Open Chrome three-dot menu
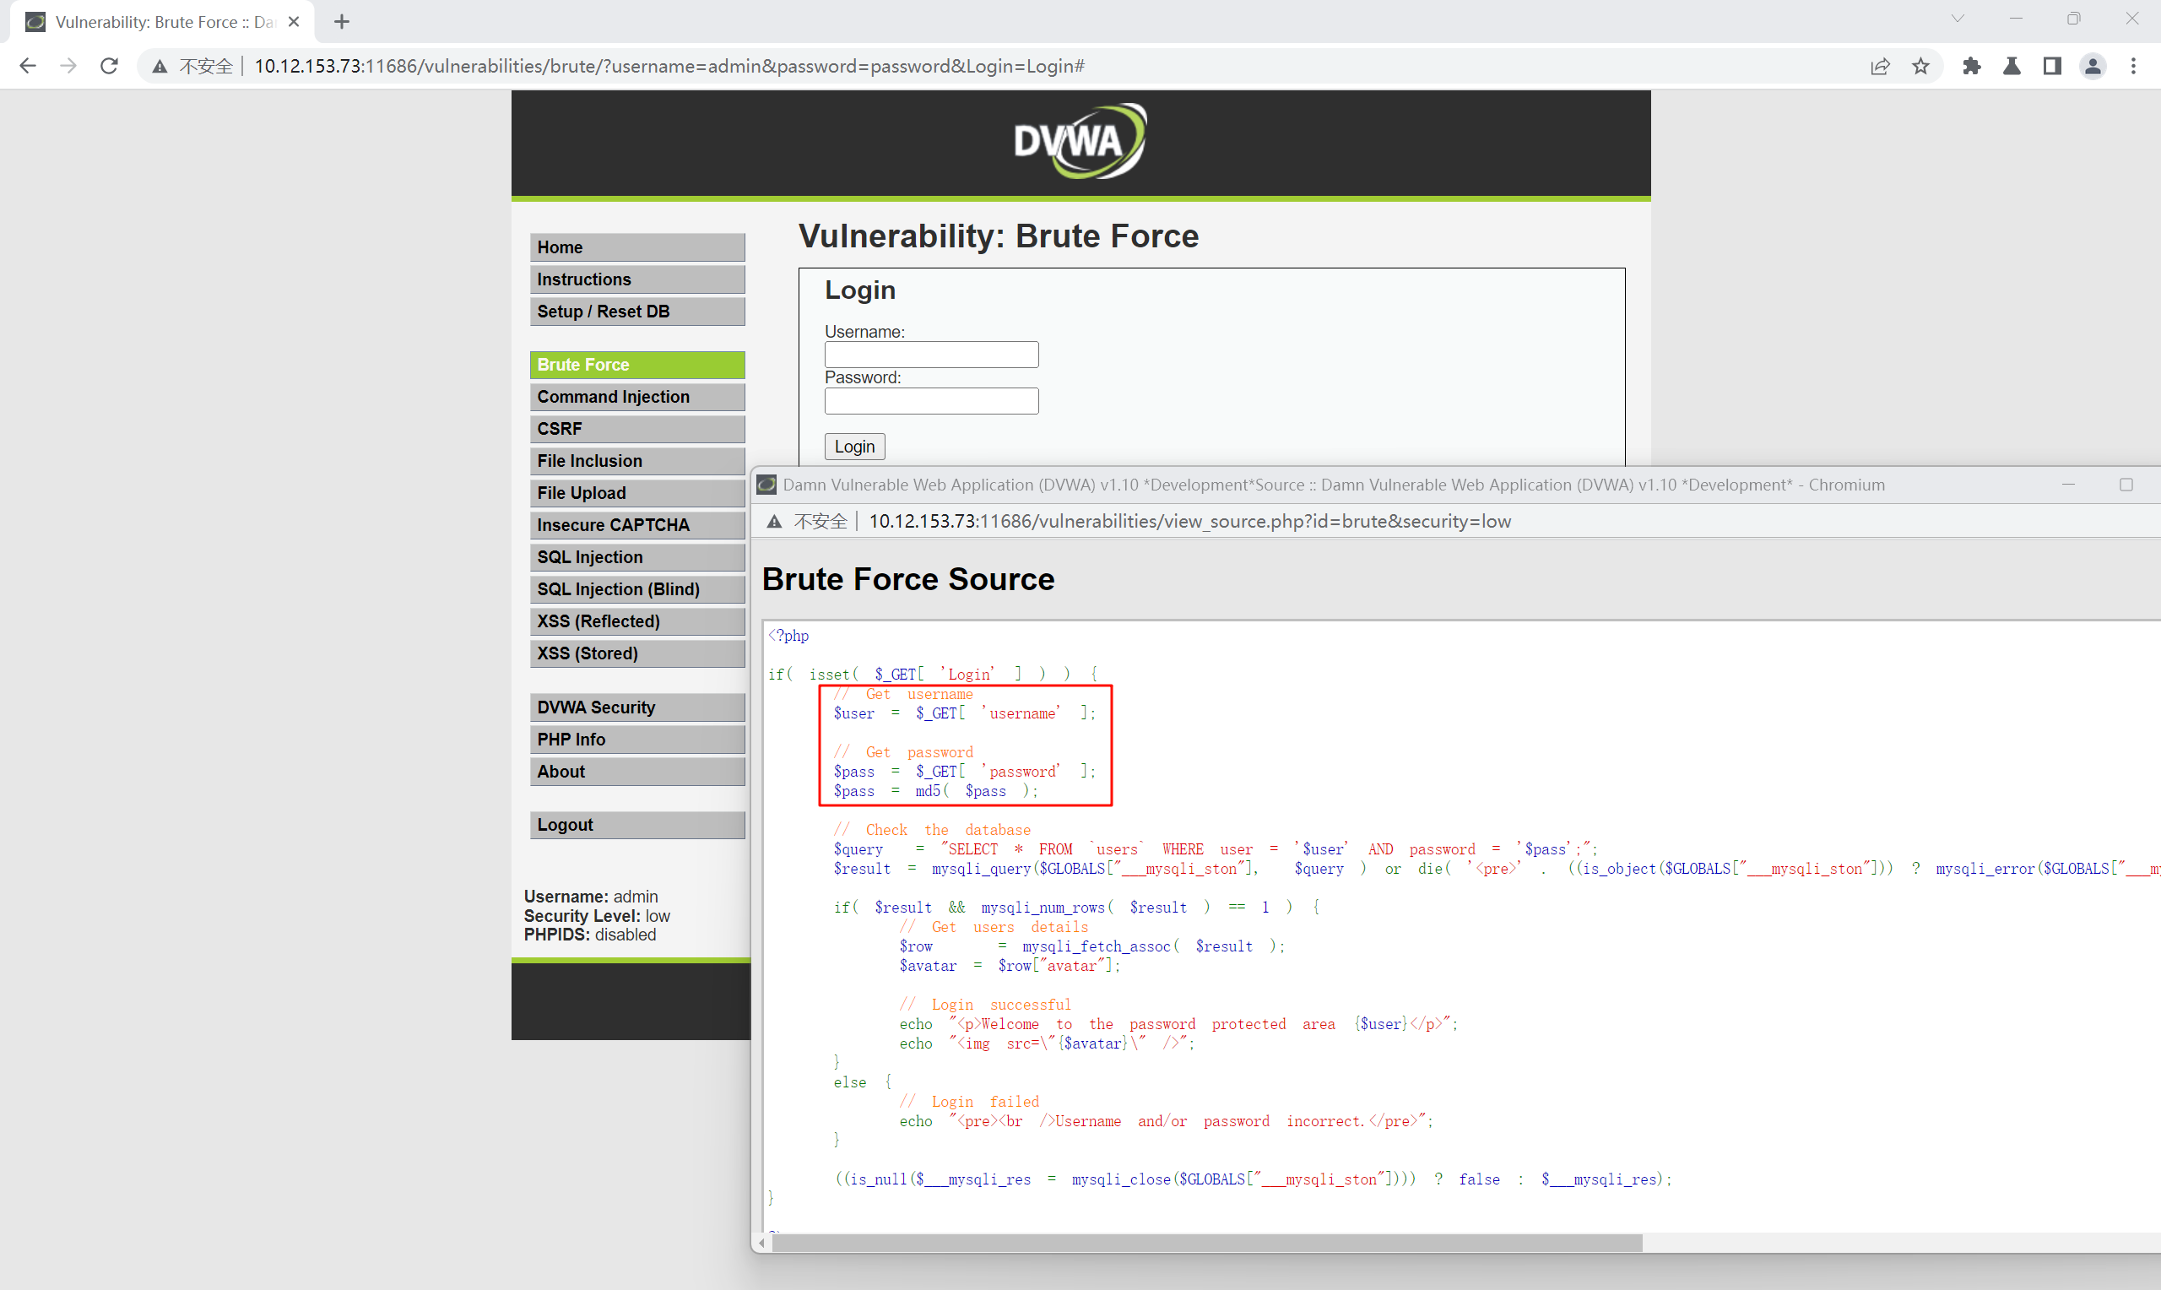The width and height of the screenshot is (2161, 1290). tap(2133, 66)
